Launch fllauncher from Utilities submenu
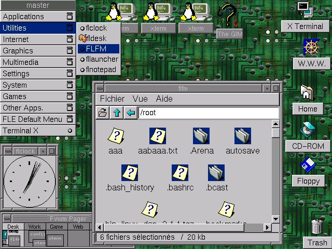Screen dimensions: 332x249 pyautogui.click(x=99, y=59)
